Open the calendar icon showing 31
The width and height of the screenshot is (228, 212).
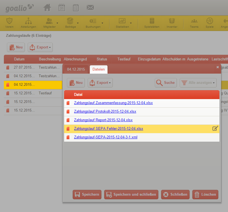point(62,7)
